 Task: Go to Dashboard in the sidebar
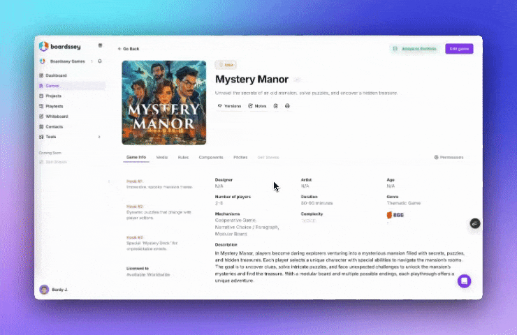(x=56, y=75)
